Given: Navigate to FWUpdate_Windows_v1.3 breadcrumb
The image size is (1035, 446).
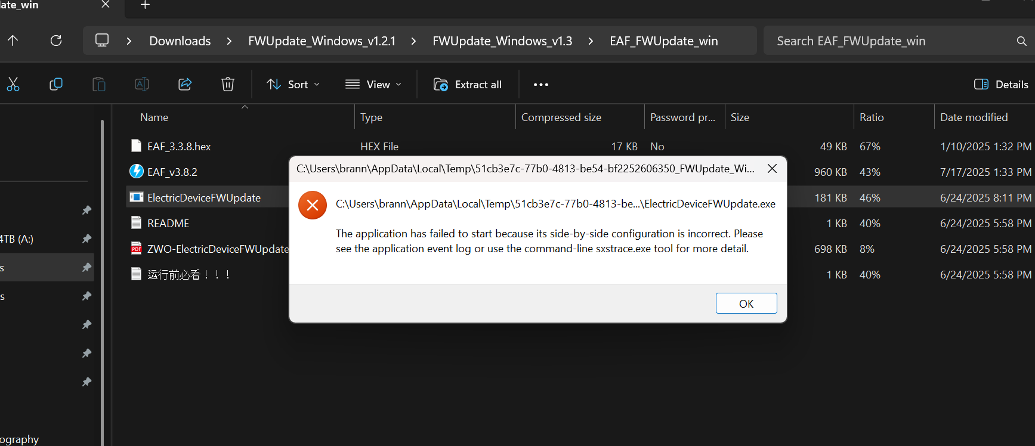Looking at the screenshot, I should click(x=502, y=41).
